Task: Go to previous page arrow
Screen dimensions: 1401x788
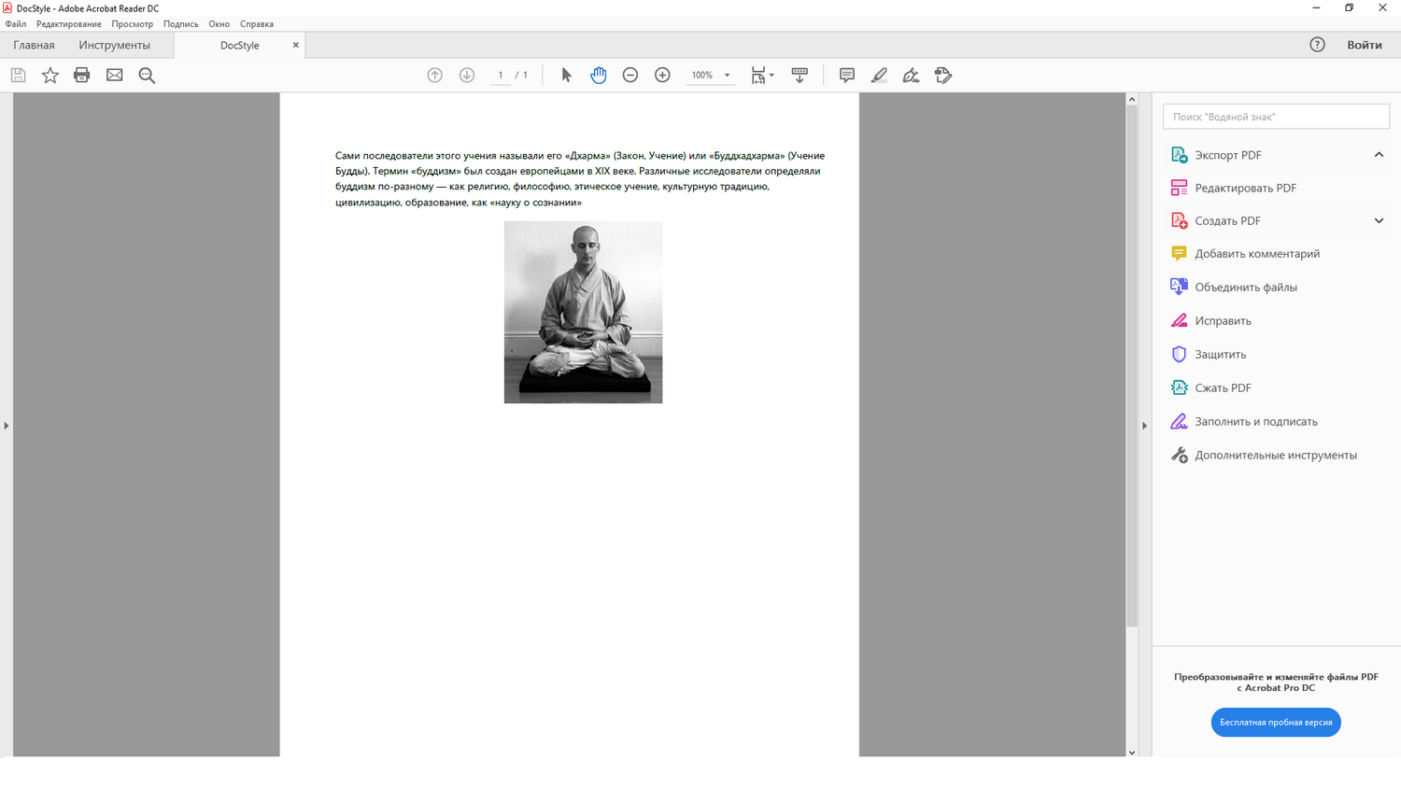Action: click(x=435, y=76)
